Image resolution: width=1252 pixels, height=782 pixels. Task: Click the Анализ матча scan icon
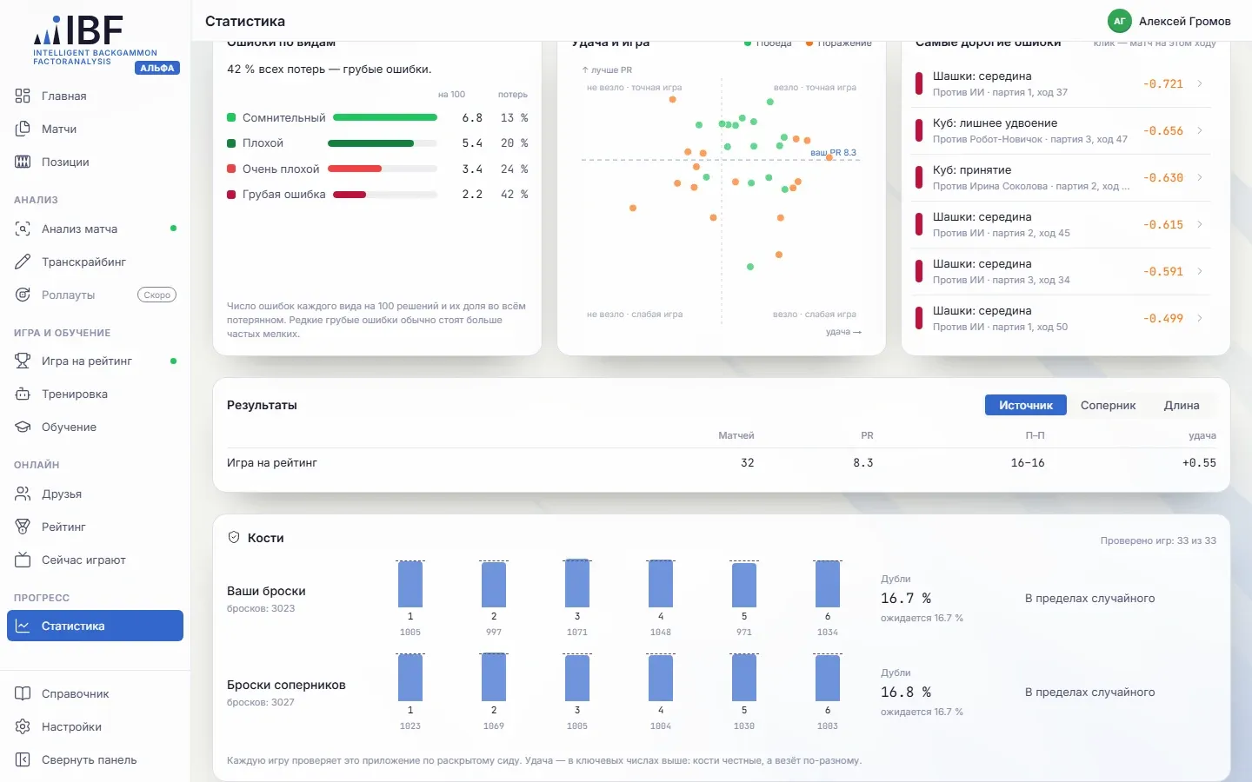click(23, 229)
